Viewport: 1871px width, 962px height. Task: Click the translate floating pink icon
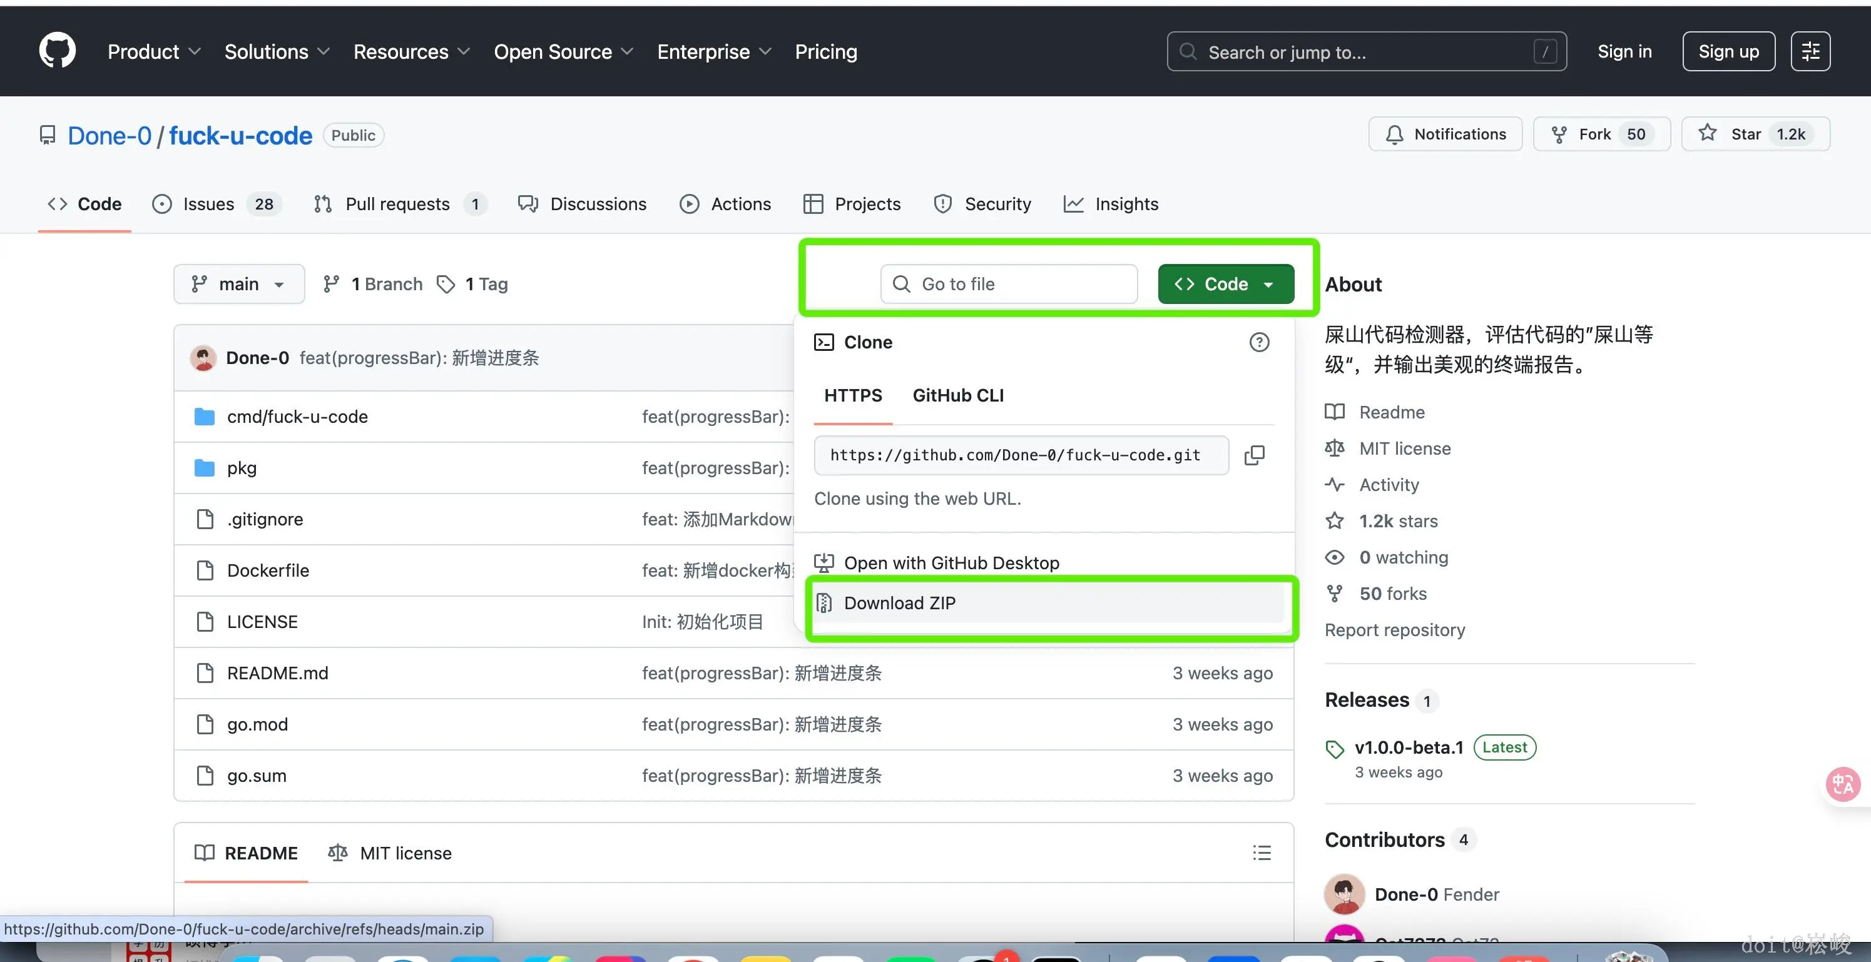click(x=1843, y=784)
